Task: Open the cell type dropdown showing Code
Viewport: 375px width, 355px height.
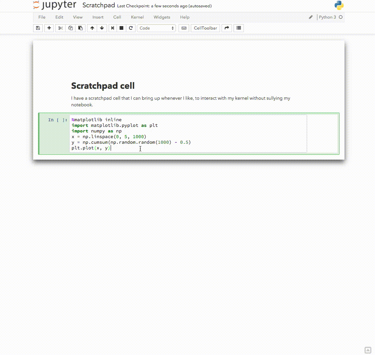Action: pos(156,28)
